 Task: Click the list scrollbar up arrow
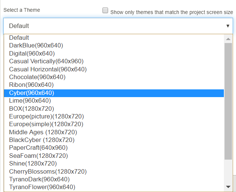click(228, 39)
